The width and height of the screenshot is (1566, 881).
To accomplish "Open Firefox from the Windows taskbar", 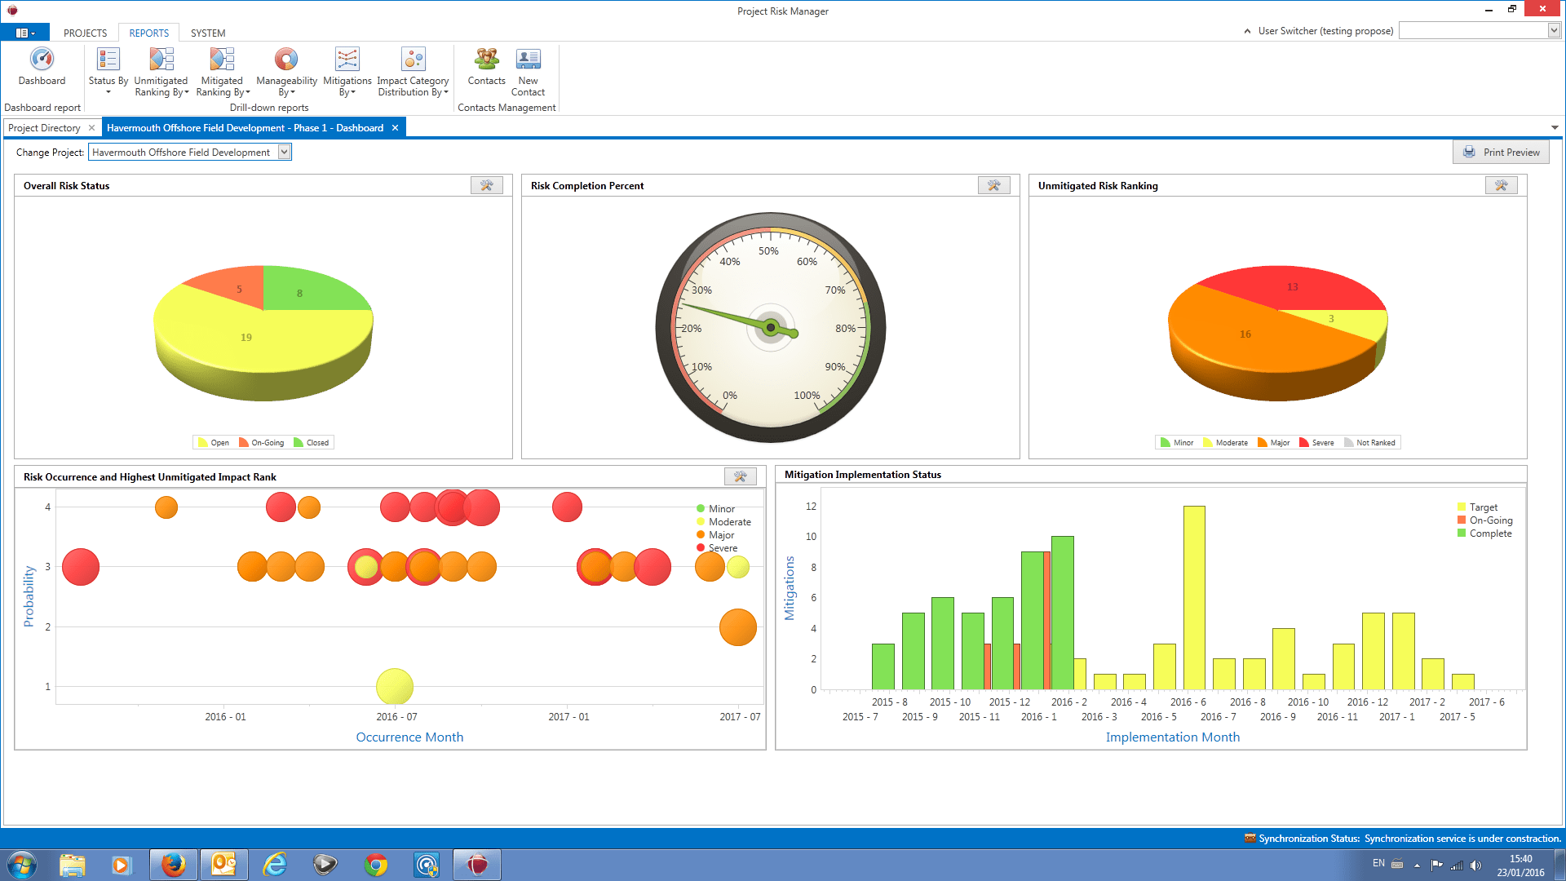I will tap(173, 865).
